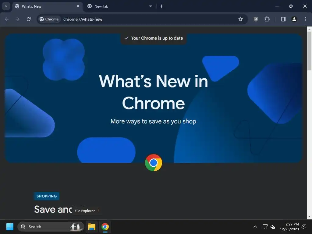This screenshot has width=312, height=234.
Task: Open the network status tray icon
Action: point(265,227)
